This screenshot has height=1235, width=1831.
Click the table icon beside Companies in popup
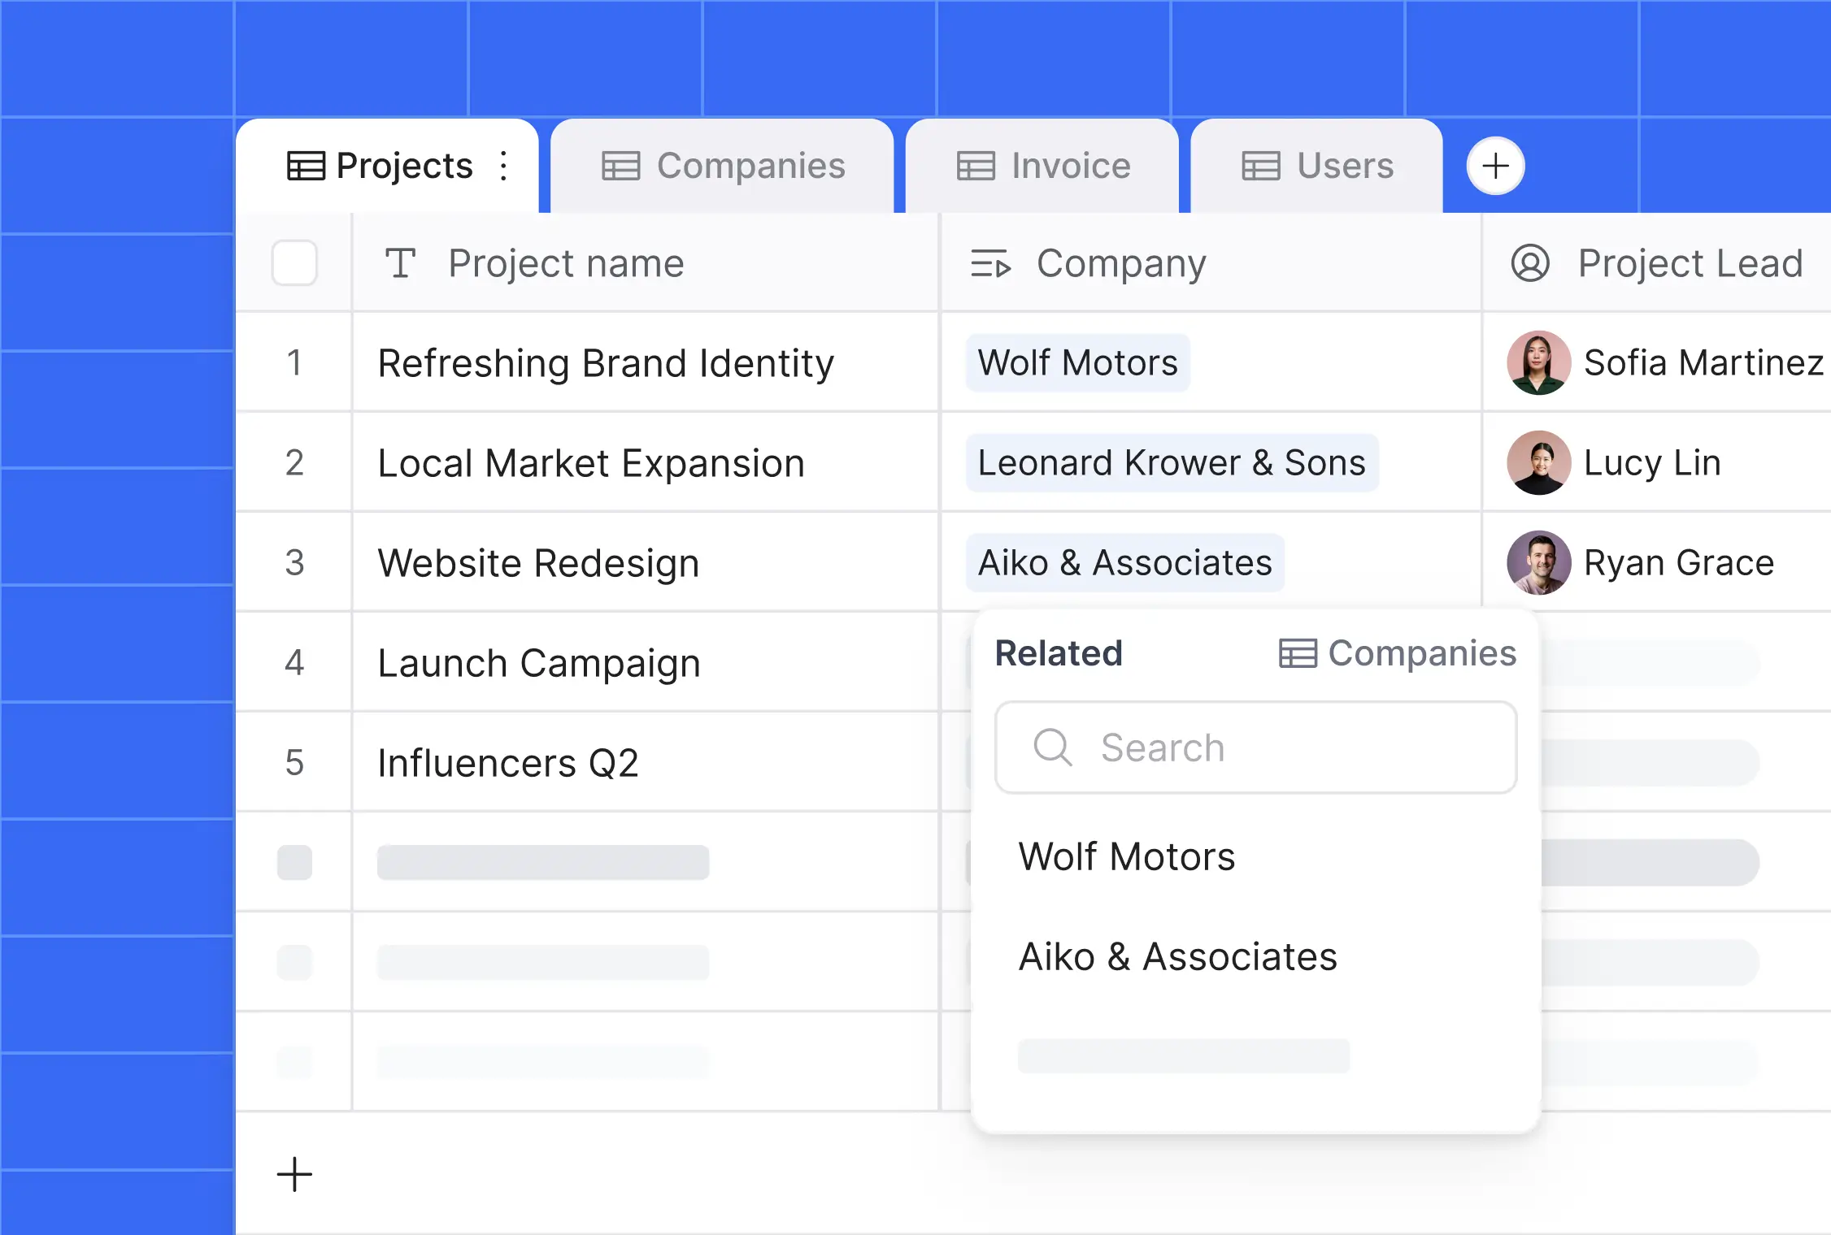[x=1298, y=653]
